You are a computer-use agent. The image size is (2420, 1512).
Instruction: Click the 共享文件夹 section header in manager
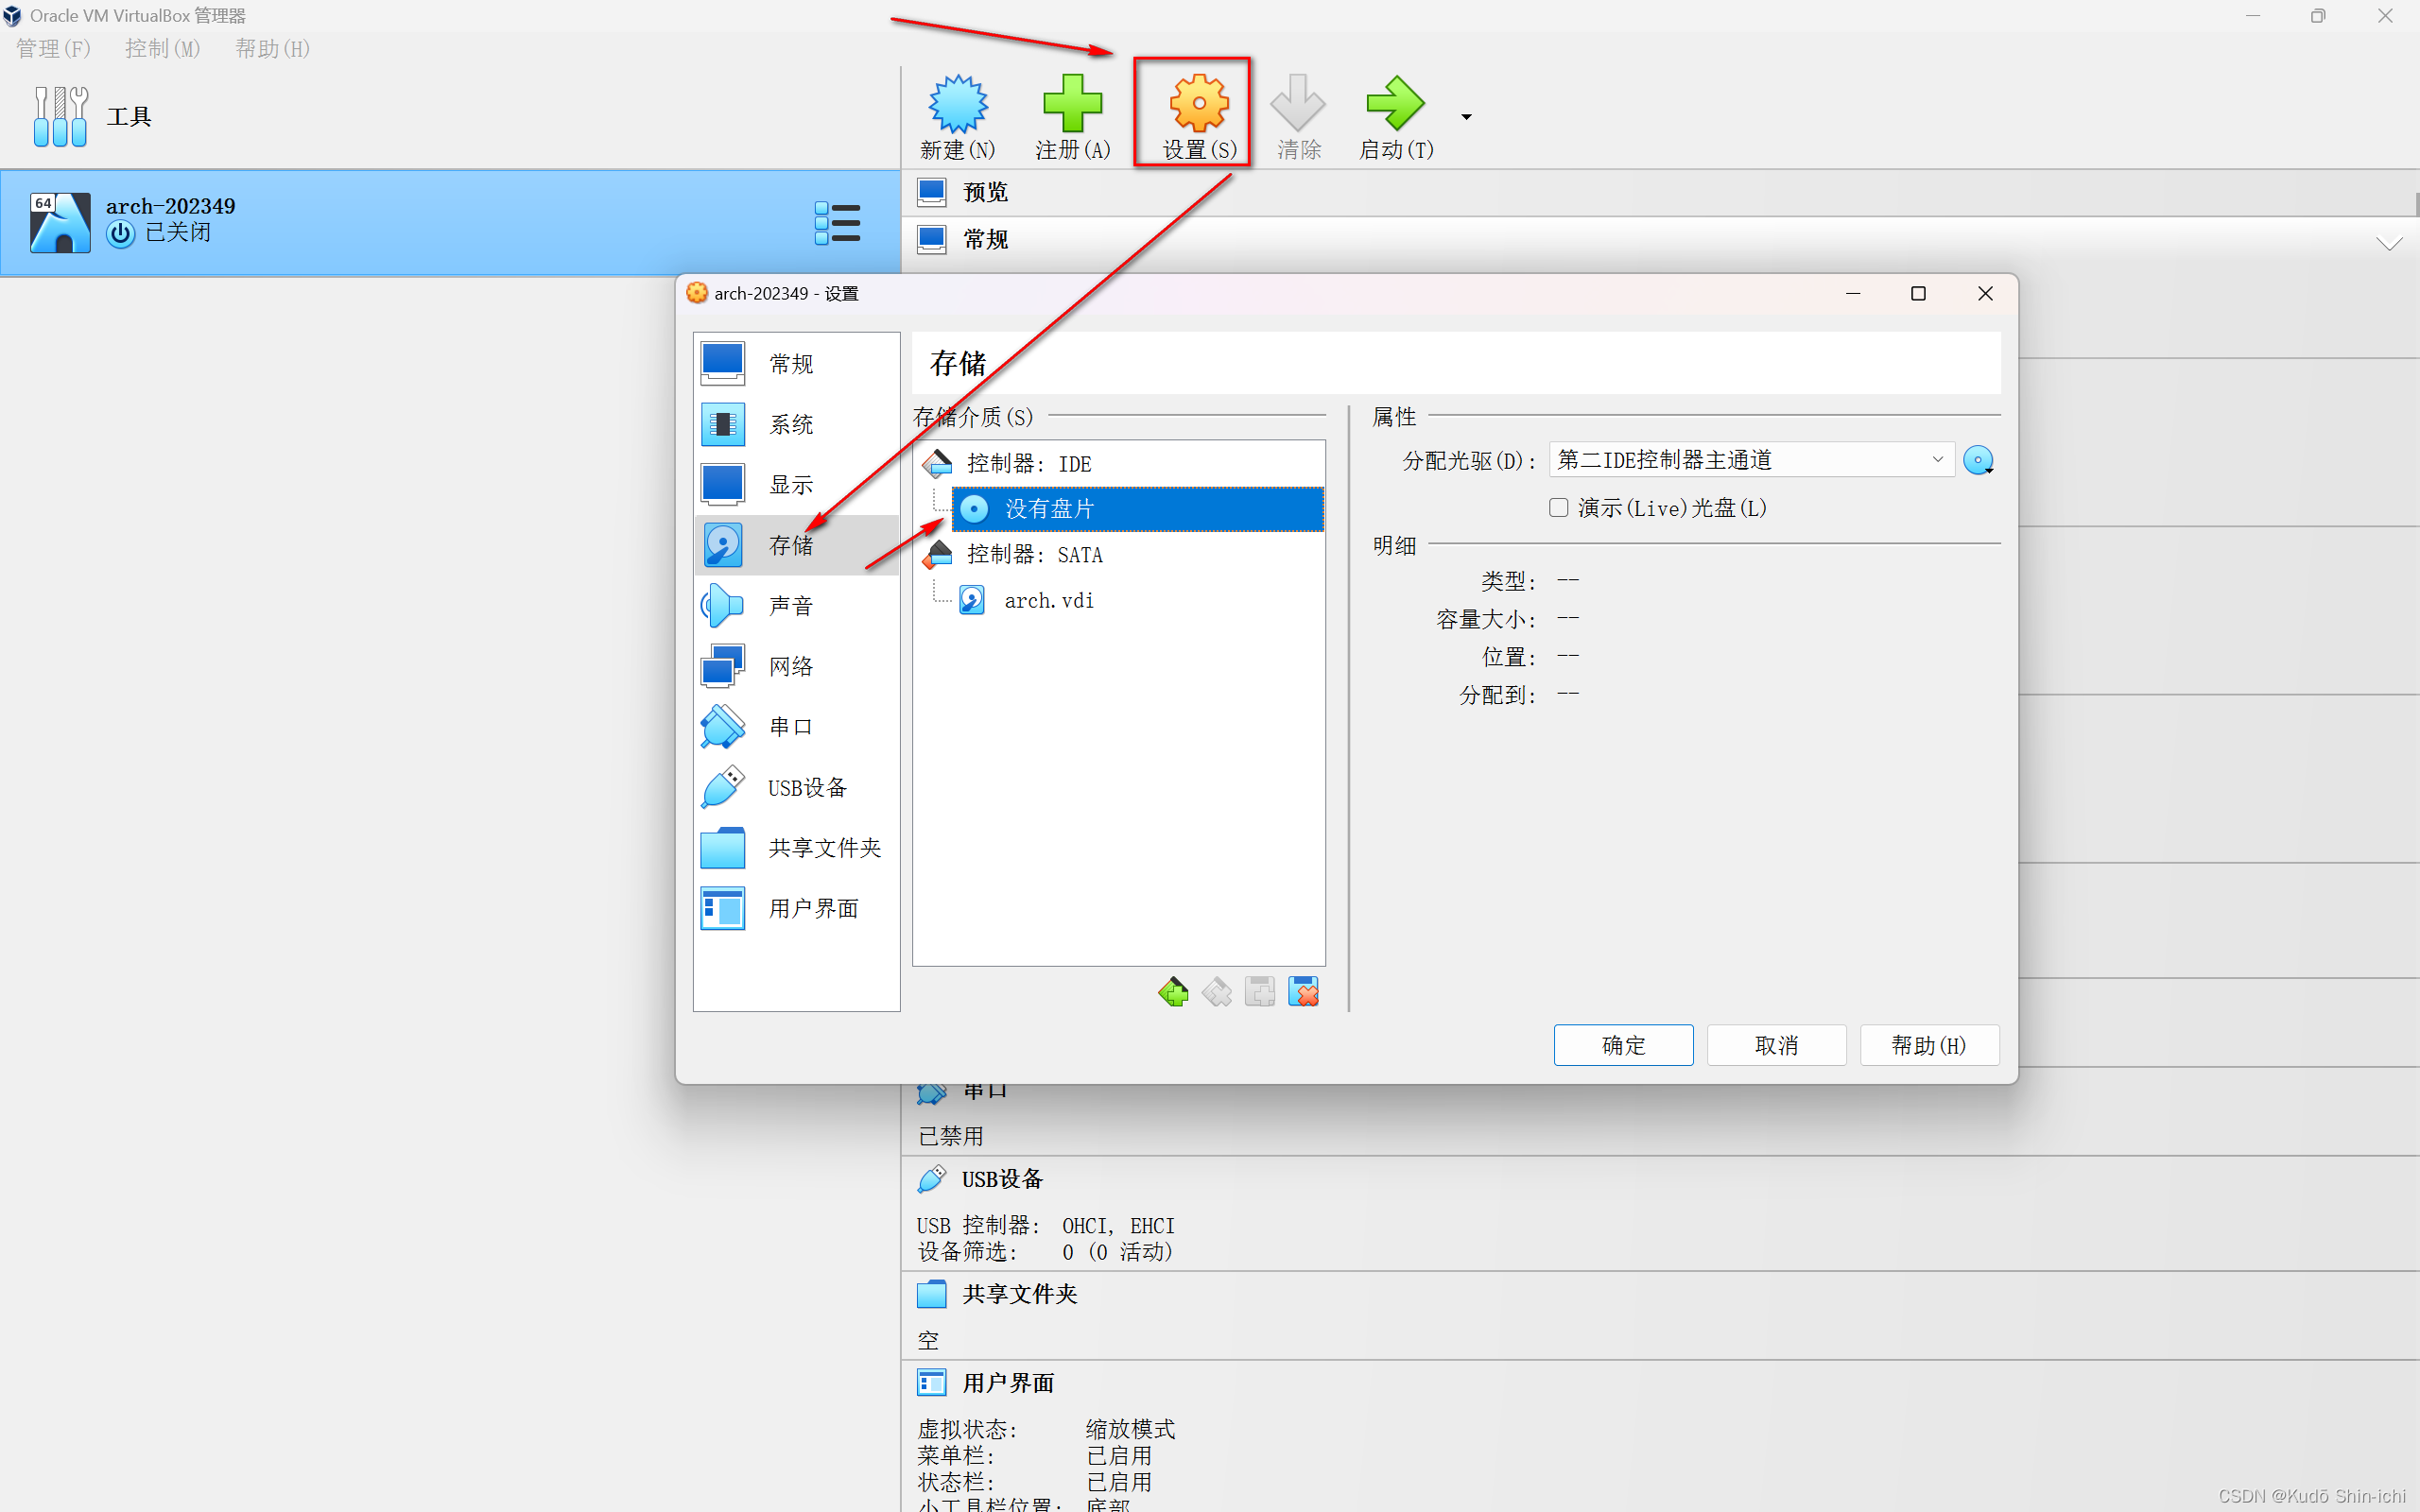(1019, 1294)
